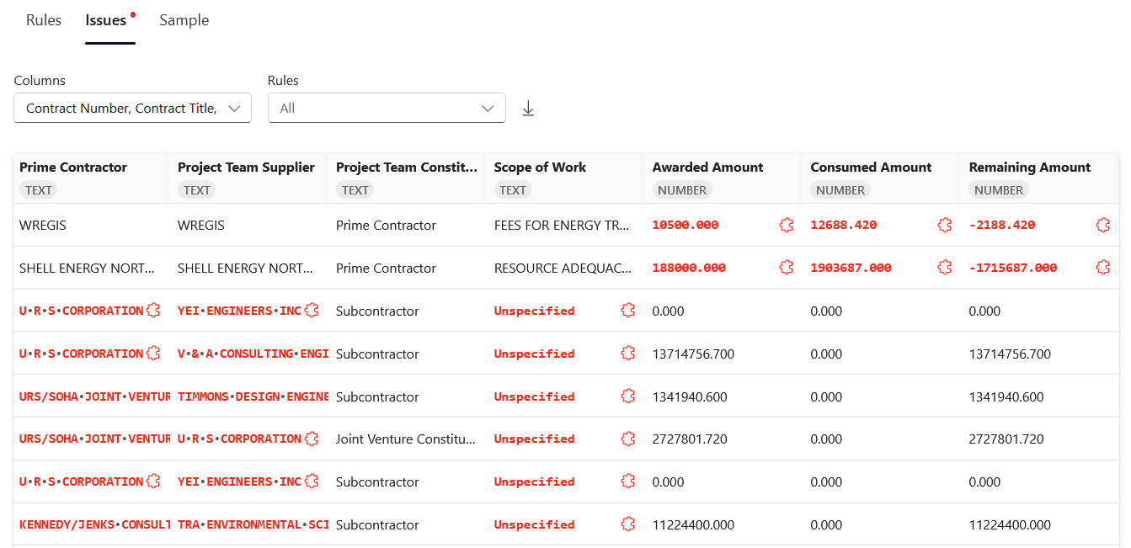Click the issue icon beside 12688.420 consumed amount
Screen dimensions: 1131x548
pyautogui.click(x=944, y=225)
